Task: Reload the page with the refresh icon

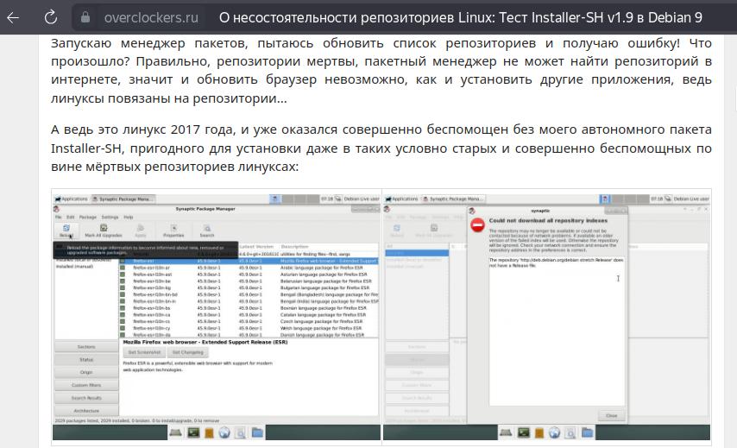Action: point(50,17)
